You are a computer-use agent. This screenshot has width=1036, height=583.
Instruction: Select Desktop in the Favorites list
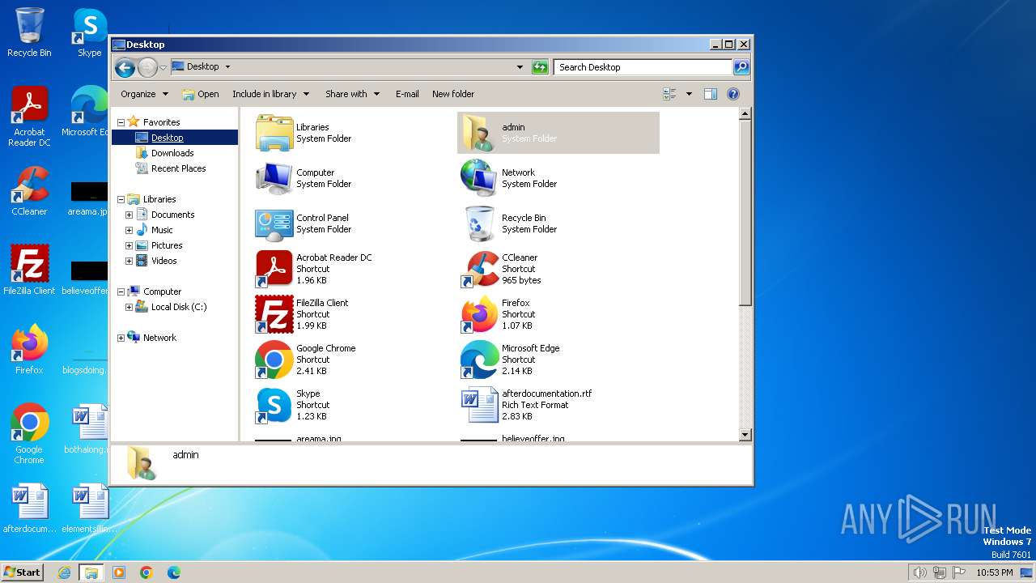point(167,138)
